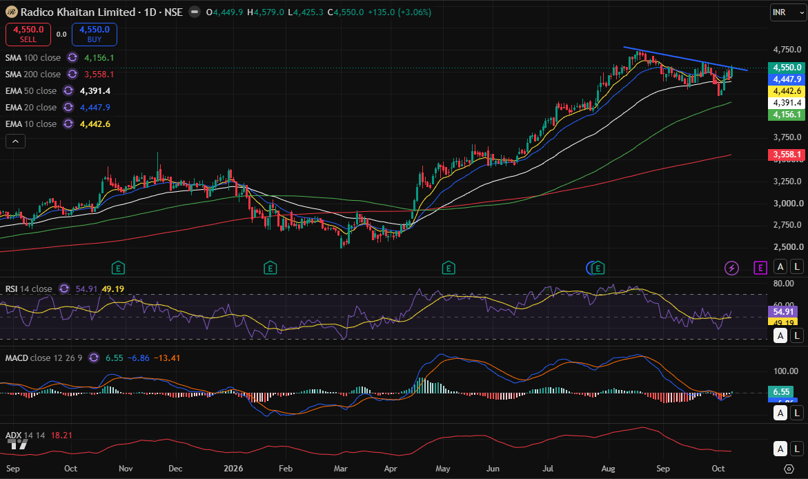
Task: Open the earnings marker near February
Action: [270, 268]
